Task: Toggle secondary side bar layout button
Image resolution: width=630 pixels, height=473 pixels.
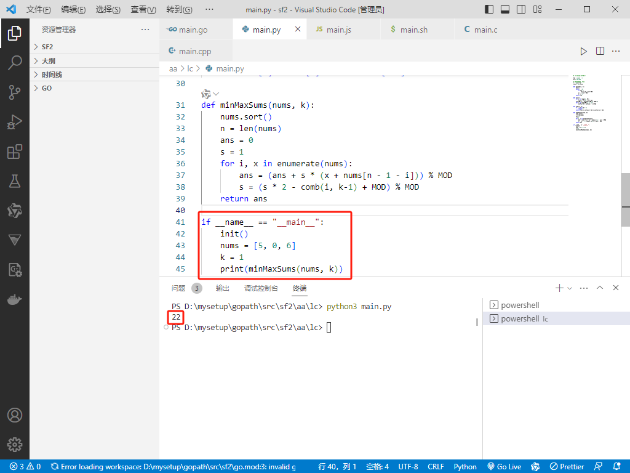Action: tap(521, 9)
